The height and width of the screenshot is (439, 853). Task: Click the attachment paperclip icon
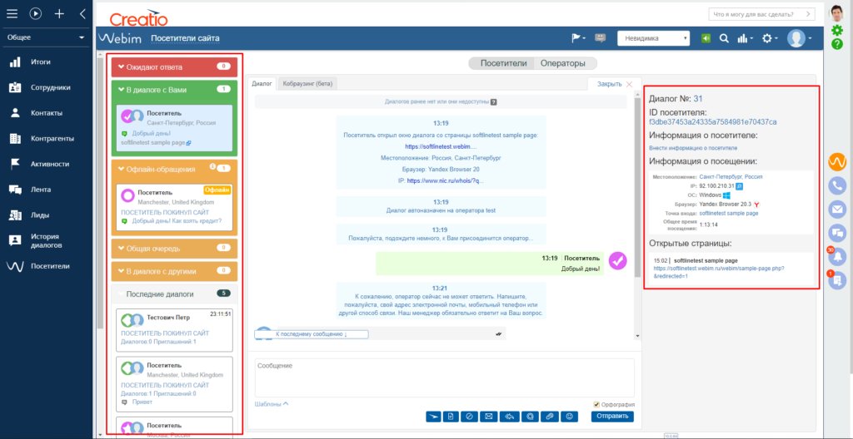click(x=550, y=417)
